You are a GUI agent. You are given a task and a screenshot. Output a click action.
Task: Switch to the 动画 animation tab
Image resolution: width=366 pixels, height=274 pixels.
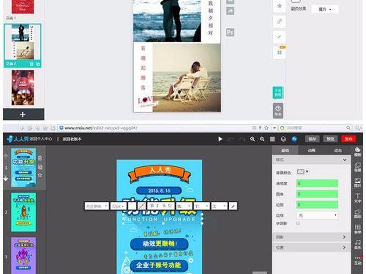tap(312, 151)
